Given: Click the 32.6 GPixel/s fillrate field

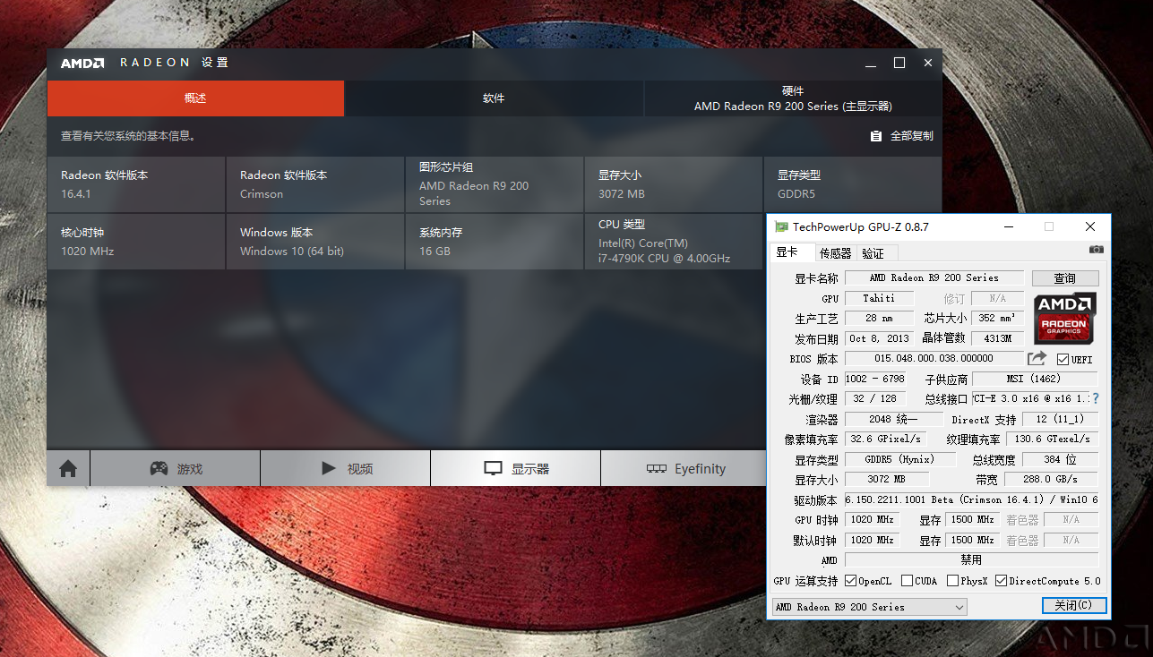Looking at the screenshot, I should (x=885, y=439).
